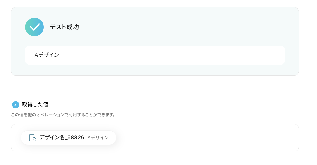Select the Aデザイン test result field
Viewport: 317px width, 165px height.
point(155,55)
